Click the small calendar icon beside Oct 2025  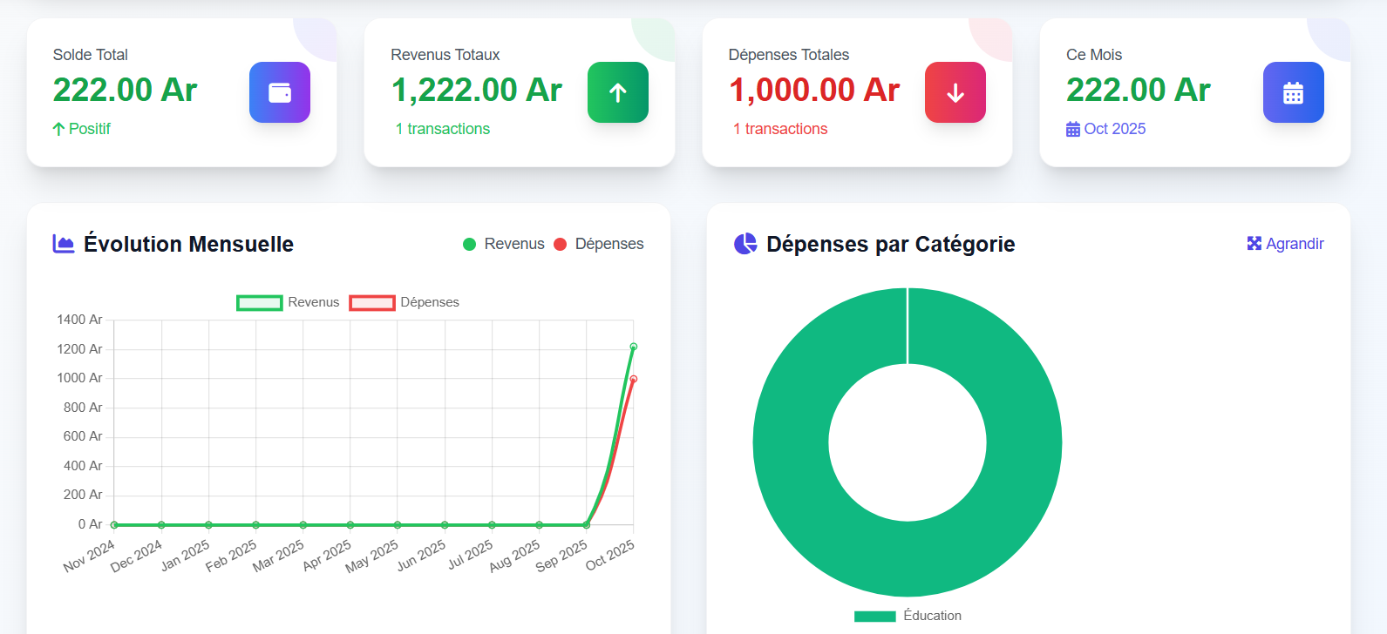point(1073,129)
